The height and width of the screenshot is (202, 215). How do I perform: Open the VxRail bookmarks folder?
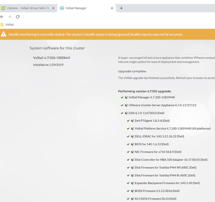[x=7, y=25]
